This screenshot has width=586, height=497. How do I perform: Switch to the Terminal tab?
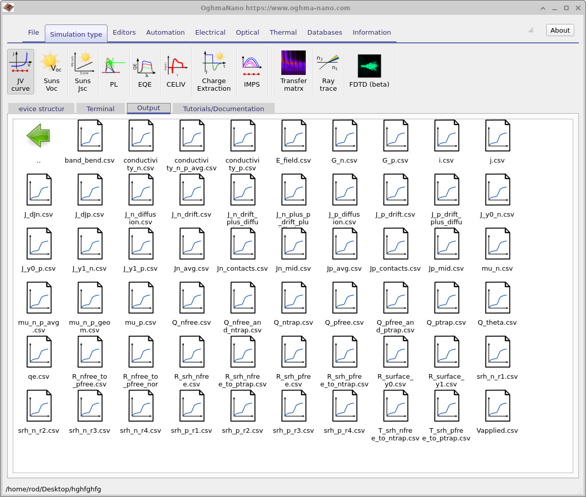[x=100, y=109]
